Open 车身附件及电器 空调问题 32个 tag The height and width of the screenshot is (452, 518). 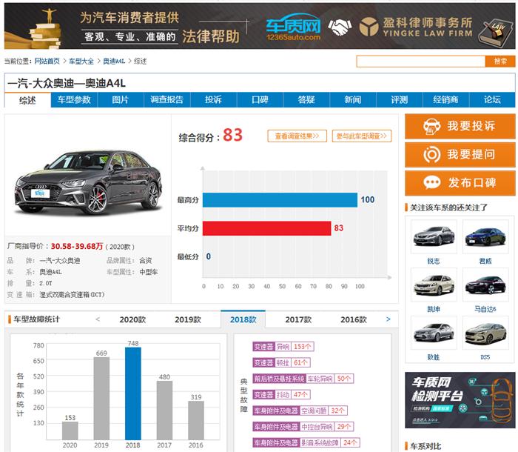(300, 411)
